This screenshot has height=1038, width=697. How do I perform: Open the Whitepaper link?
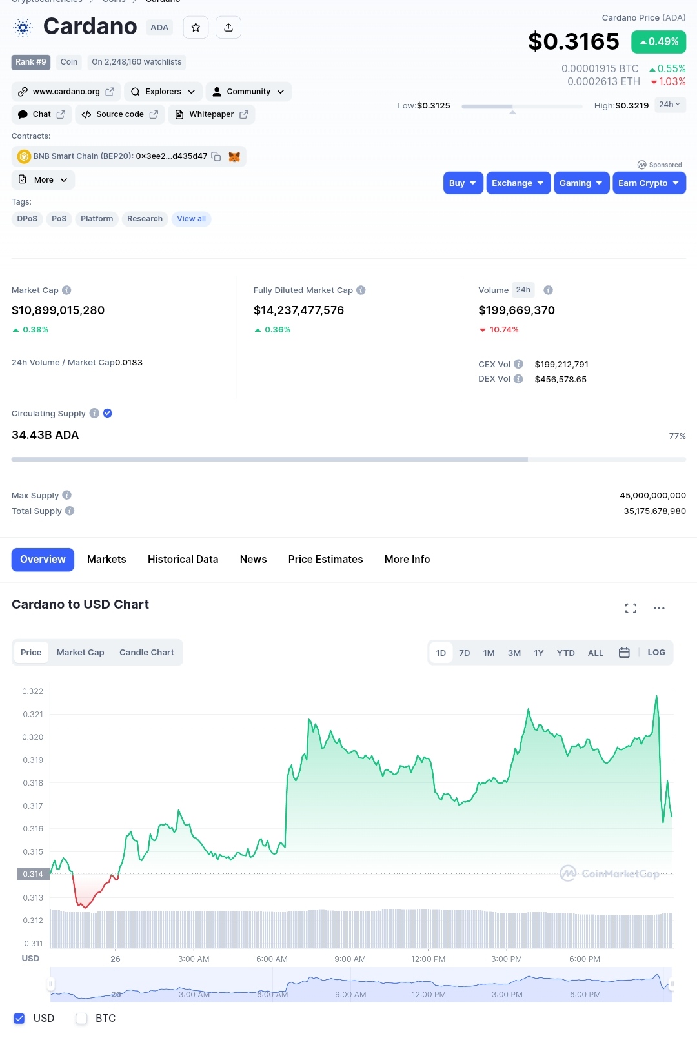pyautogui.click(x=212, y=114)
